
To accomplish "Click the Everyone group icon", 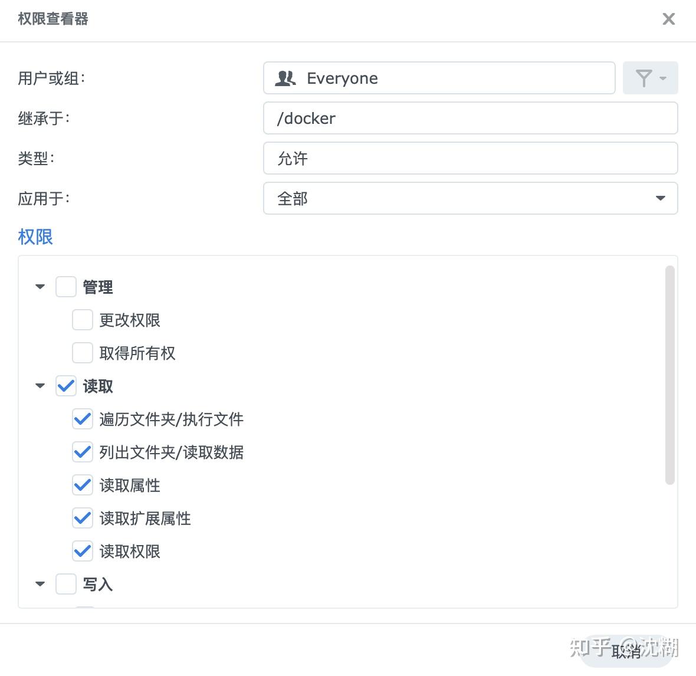I will (284, 77).
